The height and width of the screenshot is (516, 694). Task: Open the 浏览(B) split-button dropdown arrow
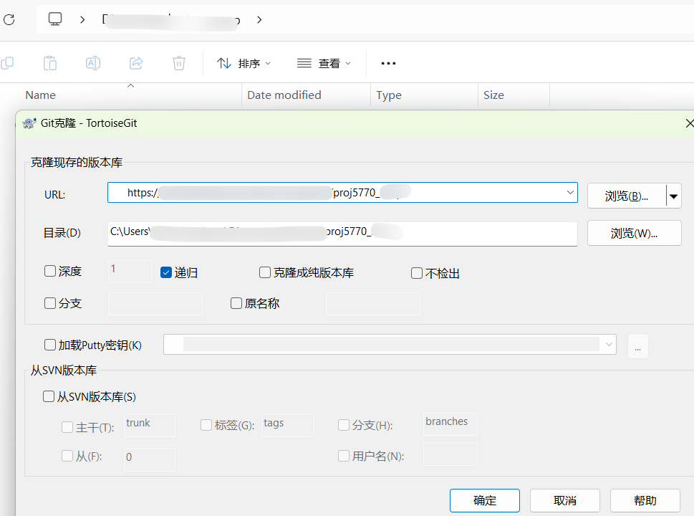click(x=673, y=195)
